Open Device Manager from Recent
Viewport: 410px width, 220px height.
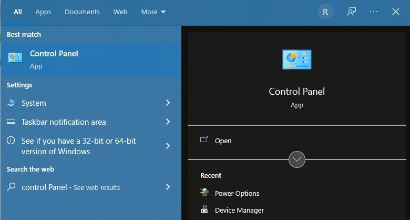[239, 210]
